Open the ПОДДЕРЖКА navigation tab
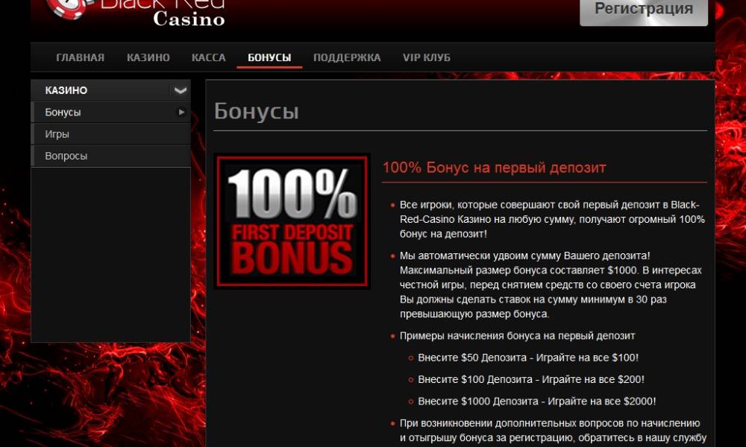This screenshot has width=746, height=447. click(347, 57)
